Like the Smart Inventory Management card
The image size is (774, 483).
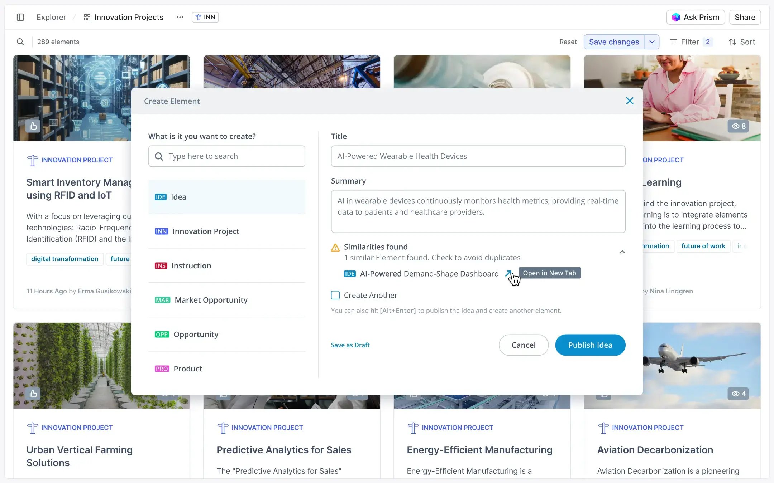[33, 126]
